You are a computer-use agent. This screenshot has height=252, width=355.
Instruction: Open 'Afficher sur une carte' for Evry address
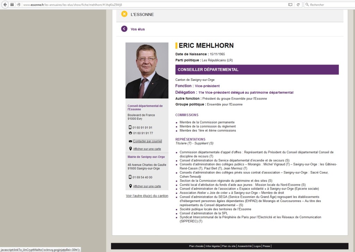pyautogui.click(x=147, y=149)
